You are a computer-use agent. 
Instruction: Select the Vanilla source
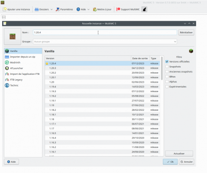[23, 51]
